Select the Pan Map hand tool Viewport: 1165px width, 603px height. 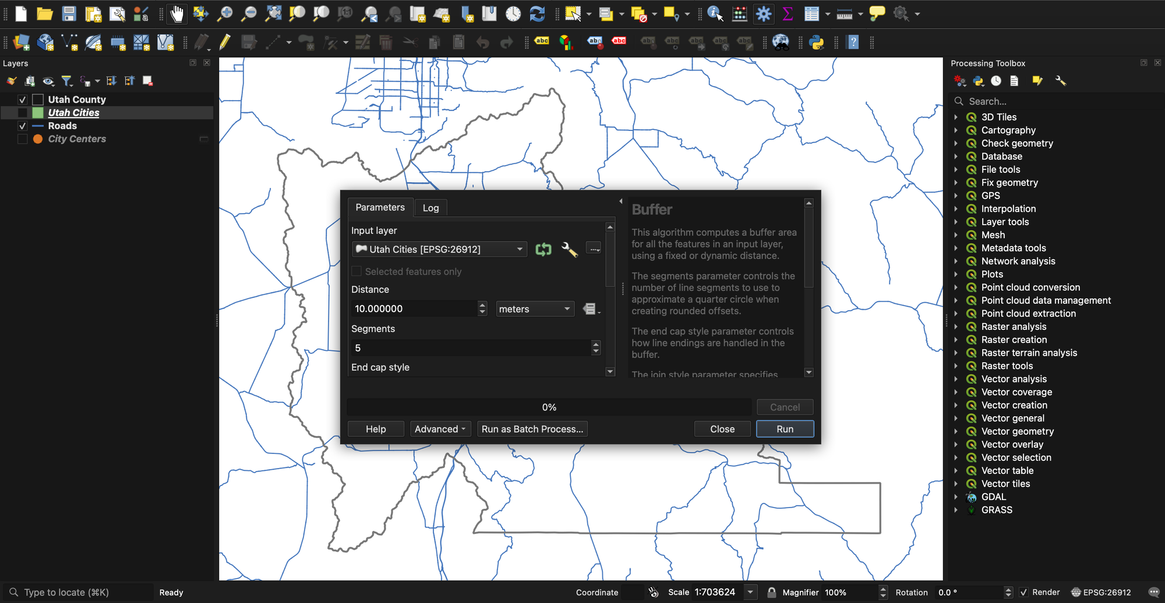coord(177,13)
